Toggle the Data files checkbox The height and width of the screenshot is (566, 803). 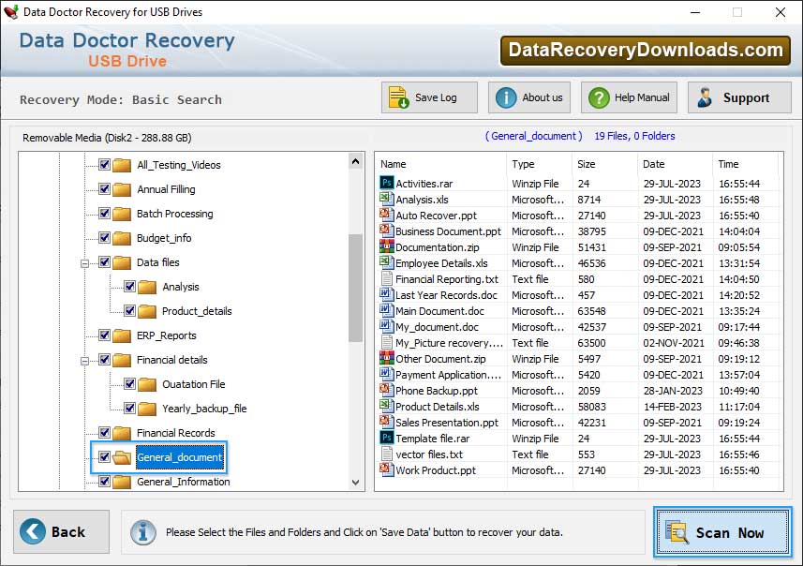104,262
